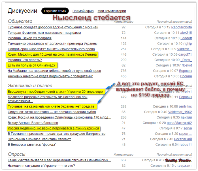The image size is (198, 171).
Task: Select the Горячие темы tab
Action: pos(55,11)
